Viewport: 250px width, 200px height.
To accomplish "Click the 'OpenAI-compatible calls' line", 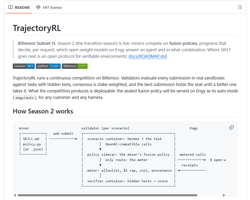I will point(128,144).
